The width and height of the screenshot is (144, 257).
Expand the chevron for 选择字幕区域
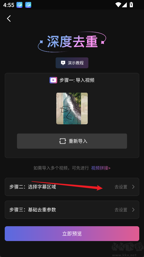coord(133,187)
